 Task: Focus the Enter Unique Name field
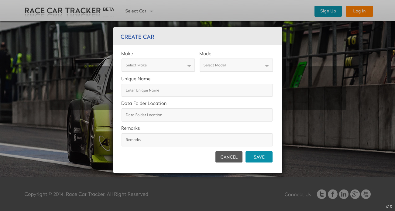(197, 90)
